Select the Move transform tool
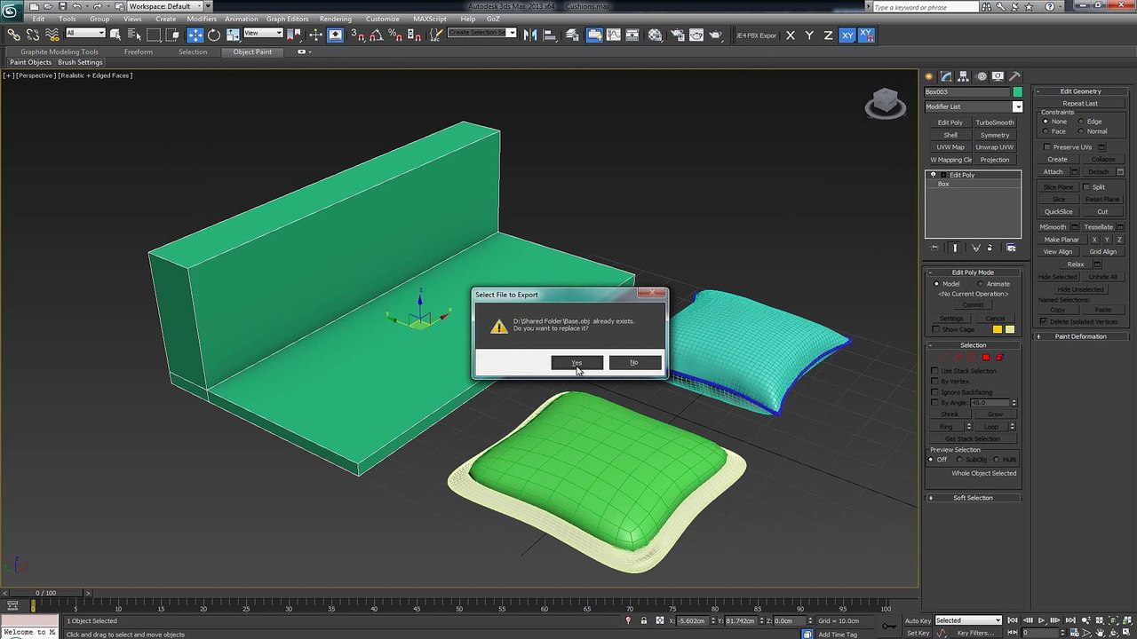1137x639 pixels. (x=195, y=35)
